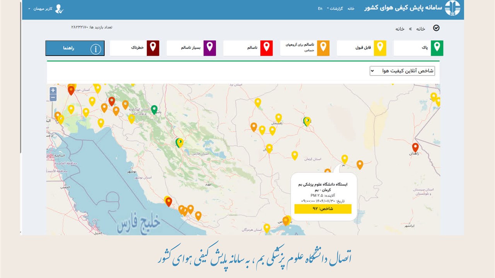
Task: Click the air quality system logo
Action: [452, 8]
